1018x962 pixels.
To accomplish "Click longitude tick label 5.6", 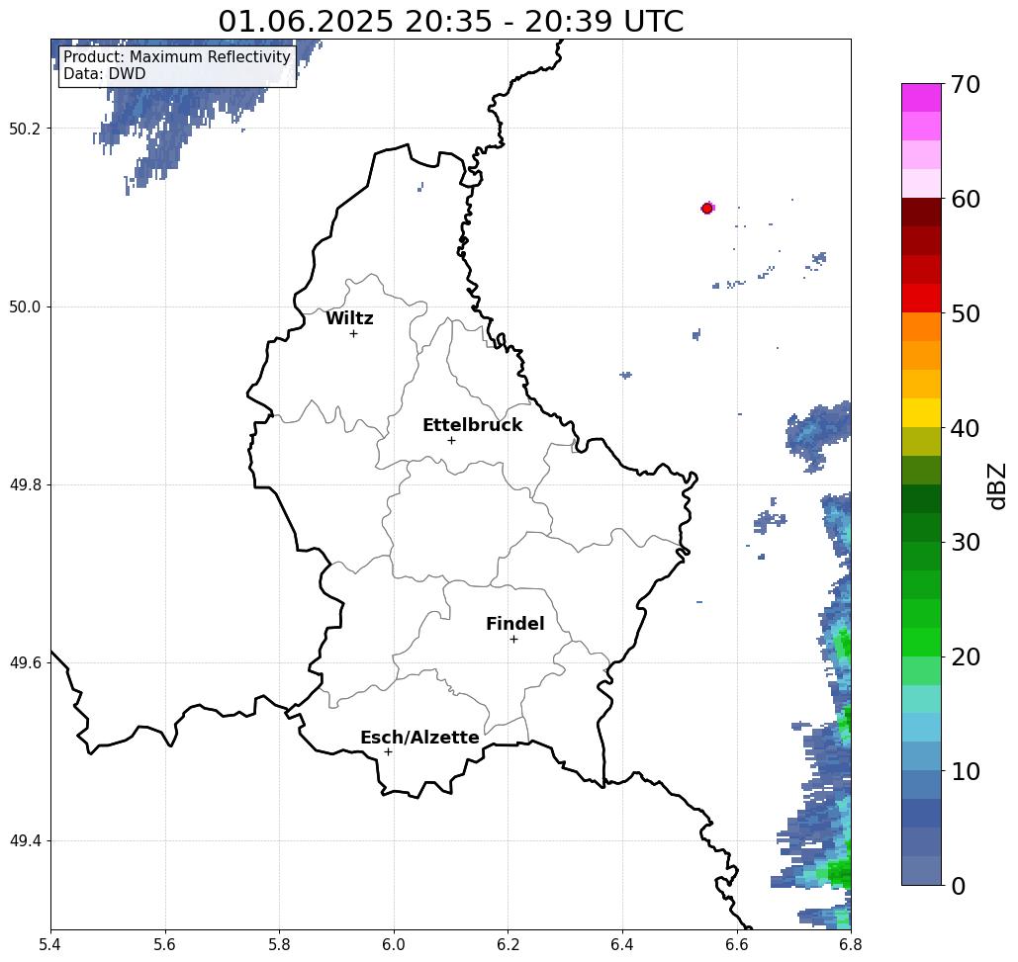I will [165, 944].
